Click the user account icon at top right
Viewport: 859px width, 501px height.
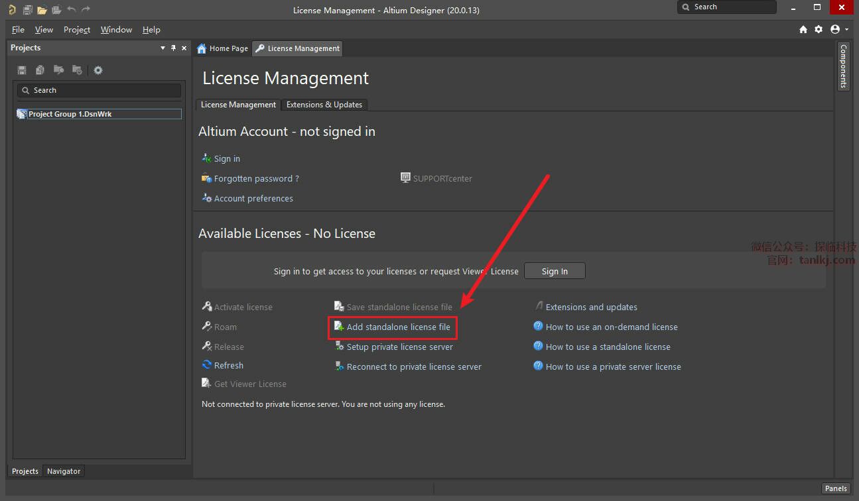834,29
